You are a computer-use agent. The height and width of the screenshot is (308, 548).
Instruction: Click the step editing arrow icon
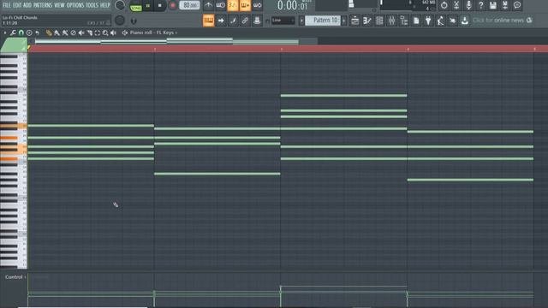221,21
